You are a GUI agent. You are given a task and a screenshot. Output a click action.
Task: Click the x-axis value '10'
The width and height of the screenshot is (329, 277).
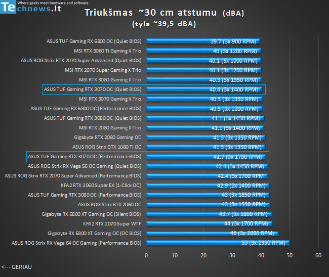click(x=175, y=255)
